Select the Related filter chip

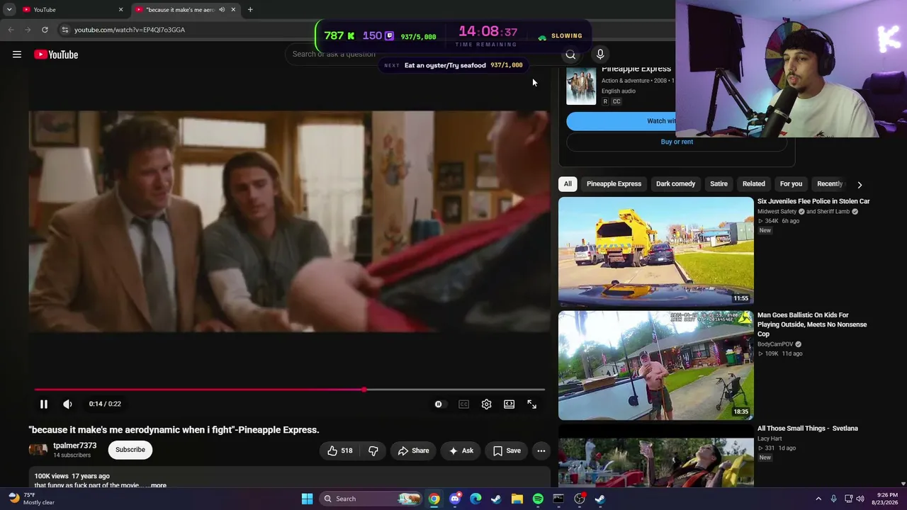753,183
